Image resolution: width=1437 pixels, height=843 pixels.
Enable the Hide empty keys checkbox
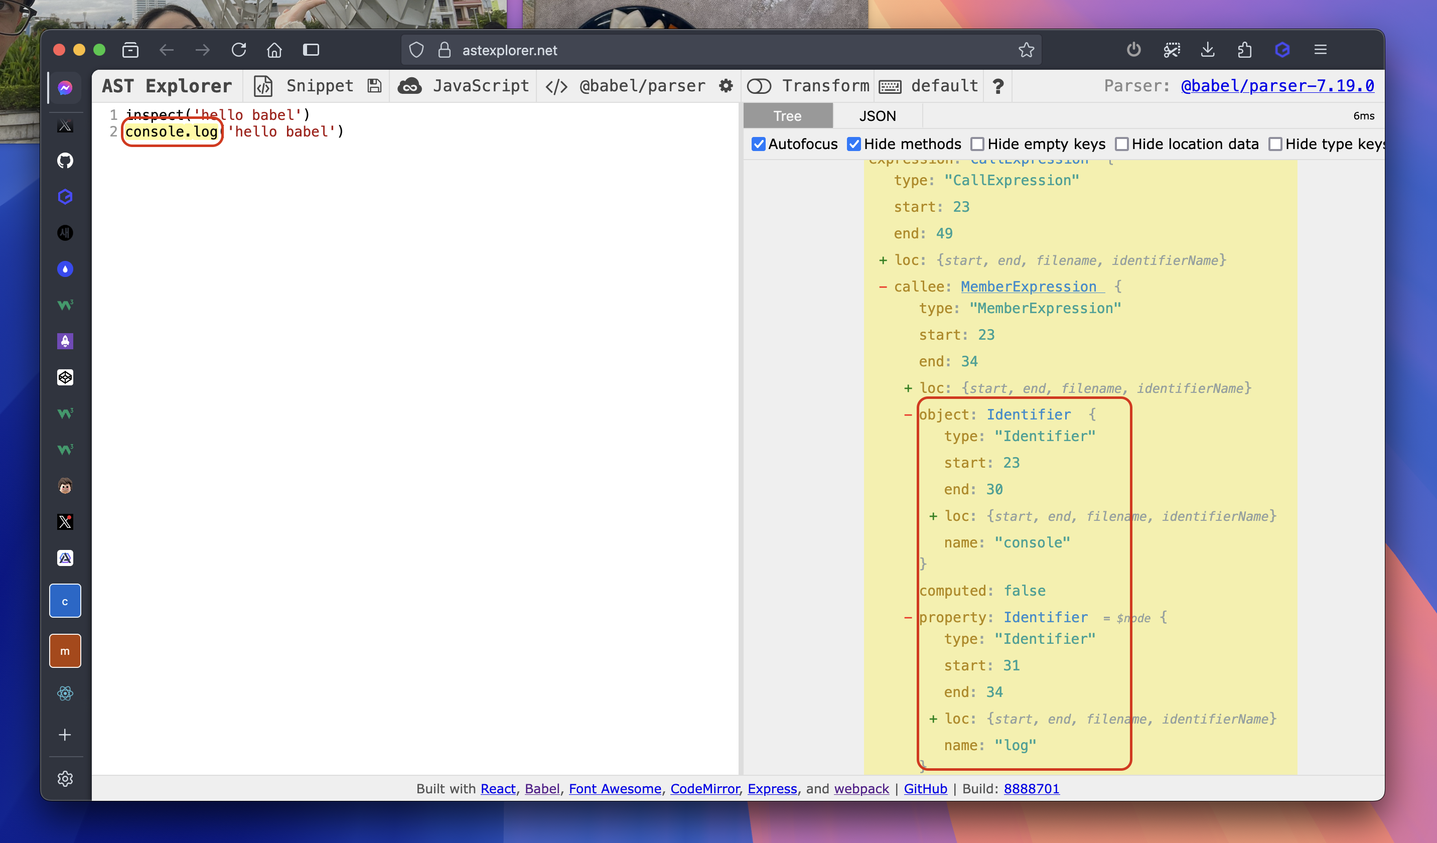coord(977,144)
